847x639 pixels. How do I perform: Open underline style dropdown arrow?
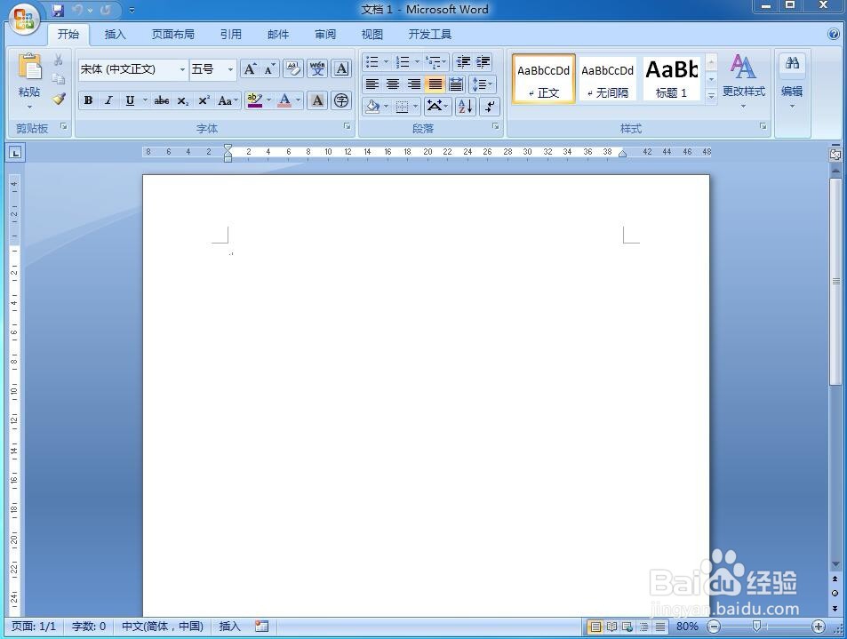[145, 100]
